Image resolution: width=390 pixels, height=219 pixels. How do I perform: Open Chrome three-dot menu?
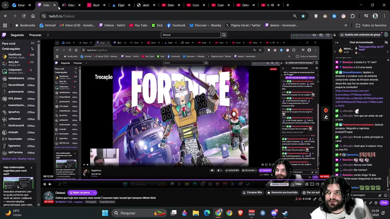pyautogui.click(x=384, y=16)
